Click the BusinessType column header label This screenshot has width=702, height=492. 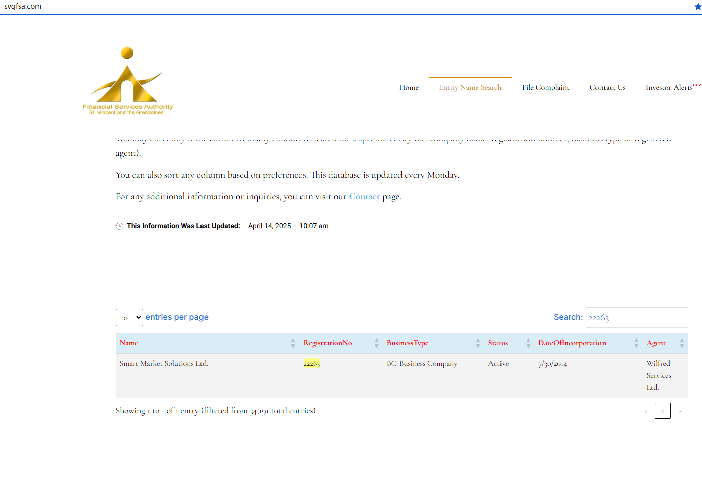[x=408, y=343]
